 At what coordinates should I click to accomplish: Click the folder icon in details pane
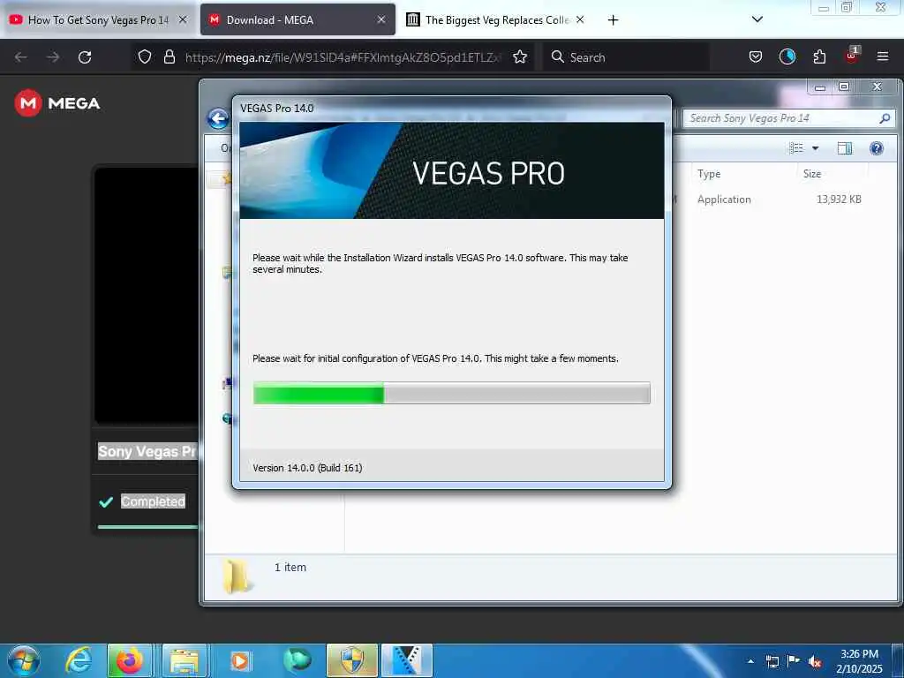pyautogui.click(x=237, y=576)
